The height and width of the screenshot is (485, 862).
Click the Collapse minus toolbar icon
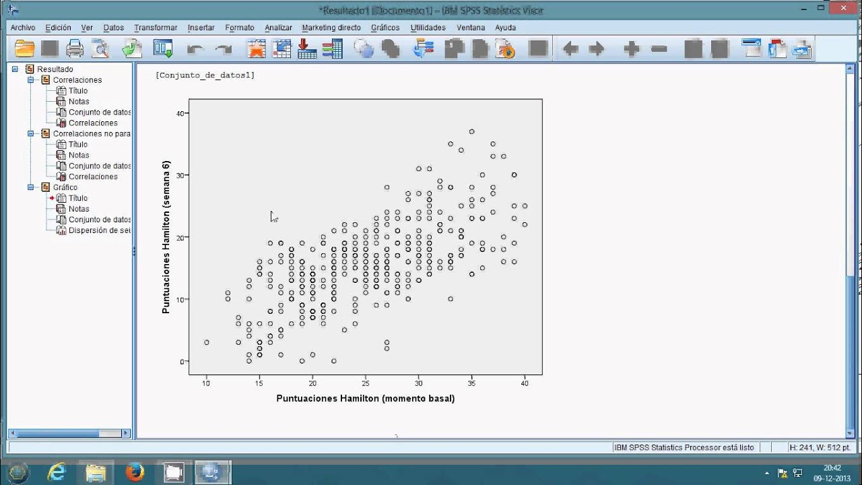pos(659,49)
